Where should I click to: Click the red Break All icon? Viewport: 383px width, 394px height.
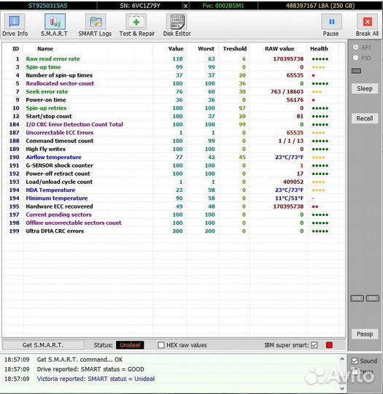pyautogui.click(x=367, y=22)
